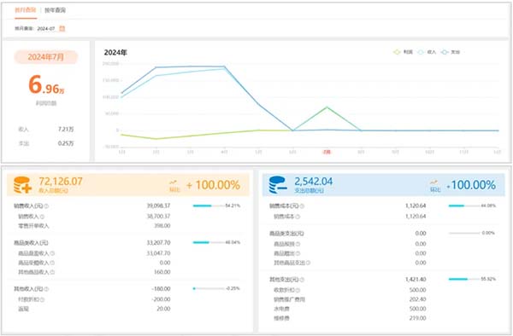This screenshot has height=336, width=513.
Task: Click the info icon on the 160.00 row
Action: click(52, 272)
